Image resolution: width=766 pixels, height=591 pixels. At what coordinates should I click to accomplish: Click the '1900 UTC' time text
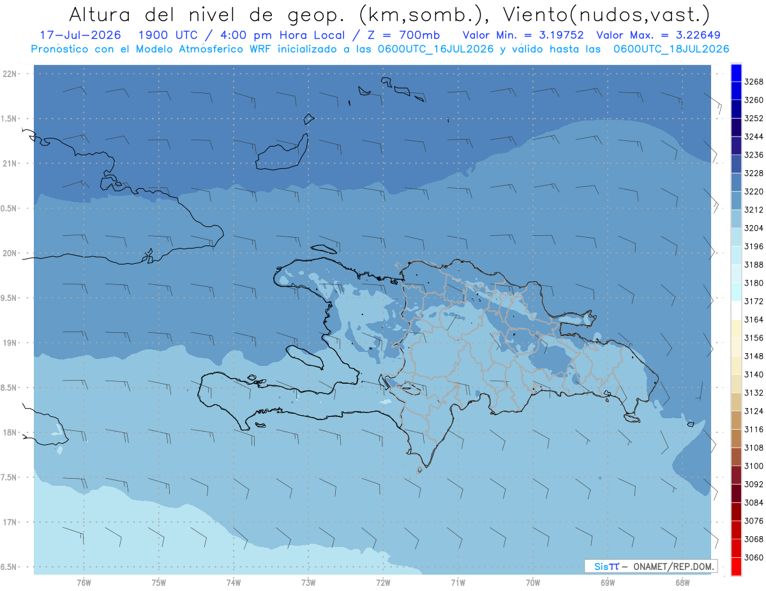[x=167, y=35]
